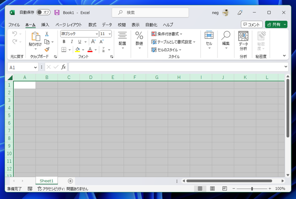This screenshot has width=296, height=199.
Task: Click the cut scissors icon
Action: click(47, 34)
